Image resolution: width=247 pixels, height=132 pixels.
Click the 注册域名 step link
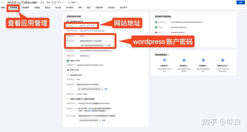(164, 65)
